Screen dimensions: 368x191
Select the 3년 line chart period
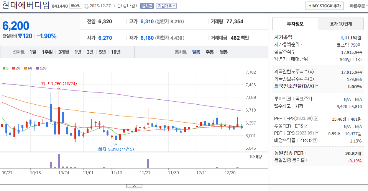tap(90, 52)
